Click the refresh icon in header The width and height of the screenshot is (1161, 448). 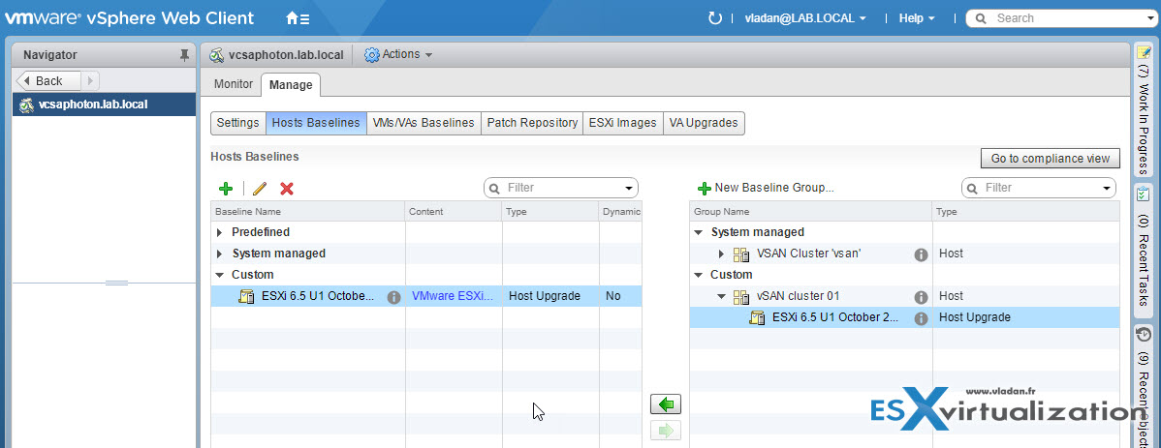click(x=714, y=18)
